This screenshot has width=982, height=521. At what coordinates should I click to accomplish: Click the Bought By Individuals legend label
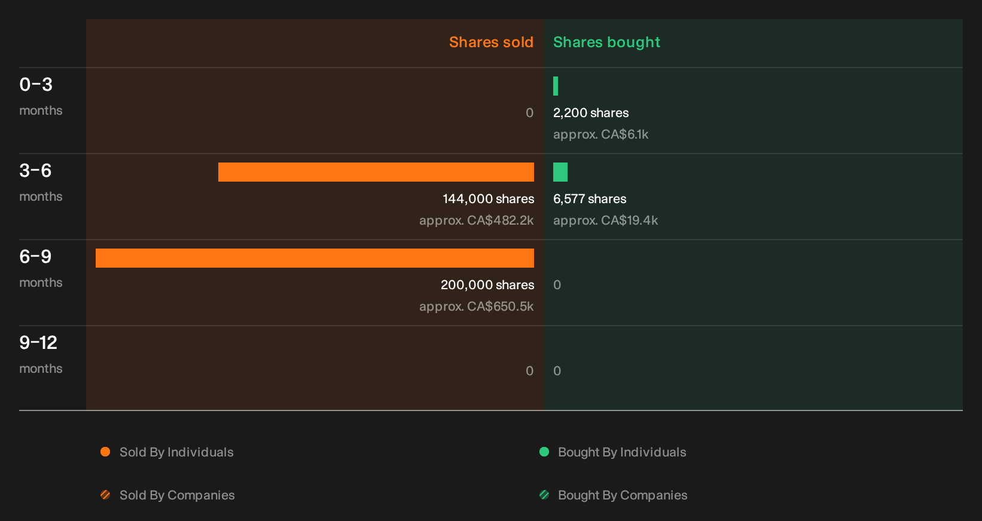pyautogui.click(x=622, y=452)
